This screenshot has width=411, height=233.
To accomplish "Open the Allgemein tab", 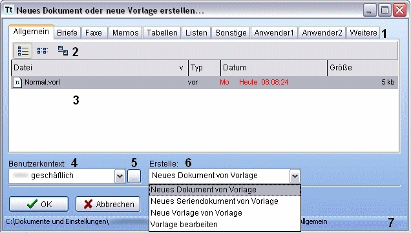I will coord(31,32).
